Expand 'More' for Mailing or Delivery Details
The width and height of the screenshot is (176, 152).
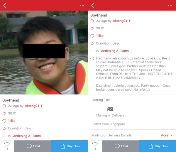point(166,135)
